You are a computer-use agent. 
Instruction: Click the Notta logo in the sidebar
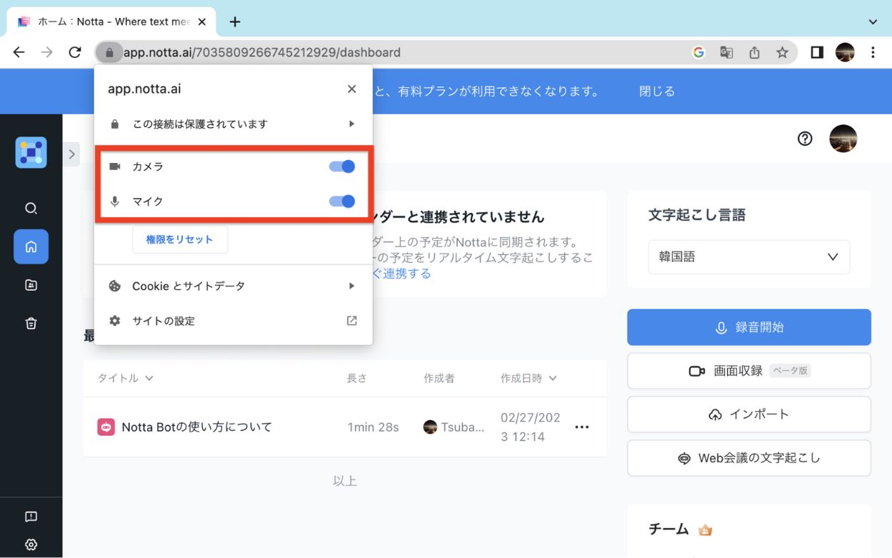[x=31, y=152]
